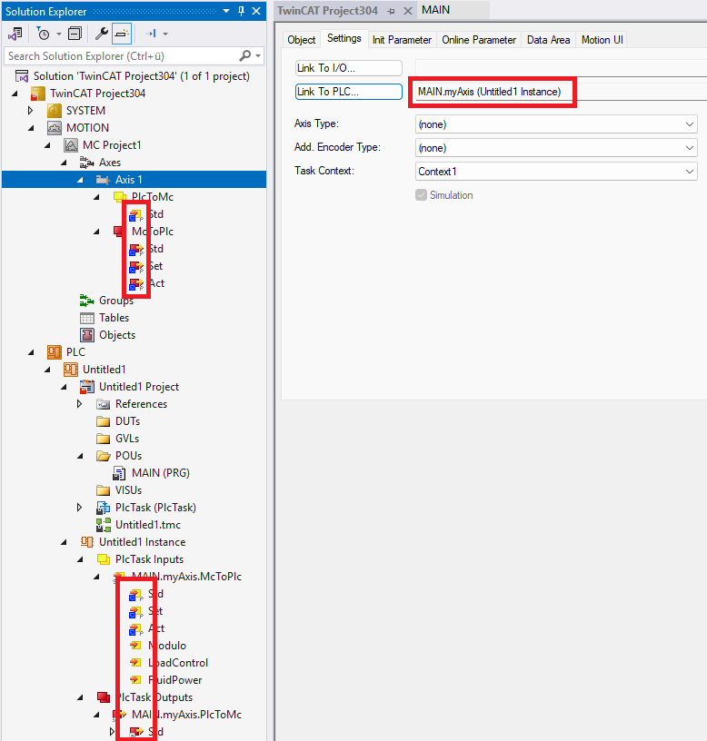Screen dimensions: 707x741
Task: Open the Data Area tab
Action: pyautogui.click(x=548, y=40)
